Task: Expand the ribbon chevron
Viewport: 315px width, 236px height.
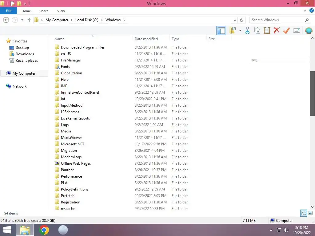Action: [x=305, y=11]
